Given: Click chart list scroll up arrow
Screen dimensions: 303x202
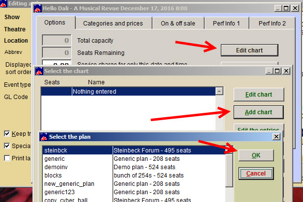Looking at the screenshot, I should pos(219,91).
